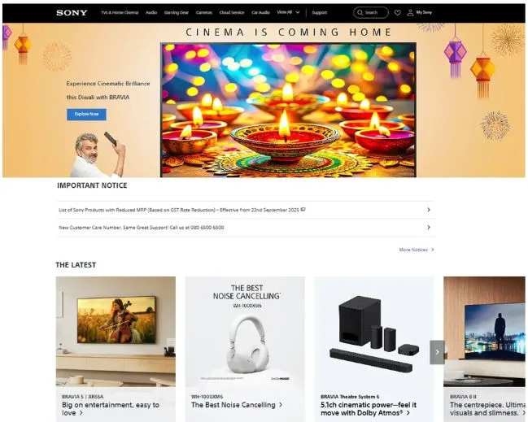528x422 pixels.
Task: Open the Audio menu item
Action: 151,12
